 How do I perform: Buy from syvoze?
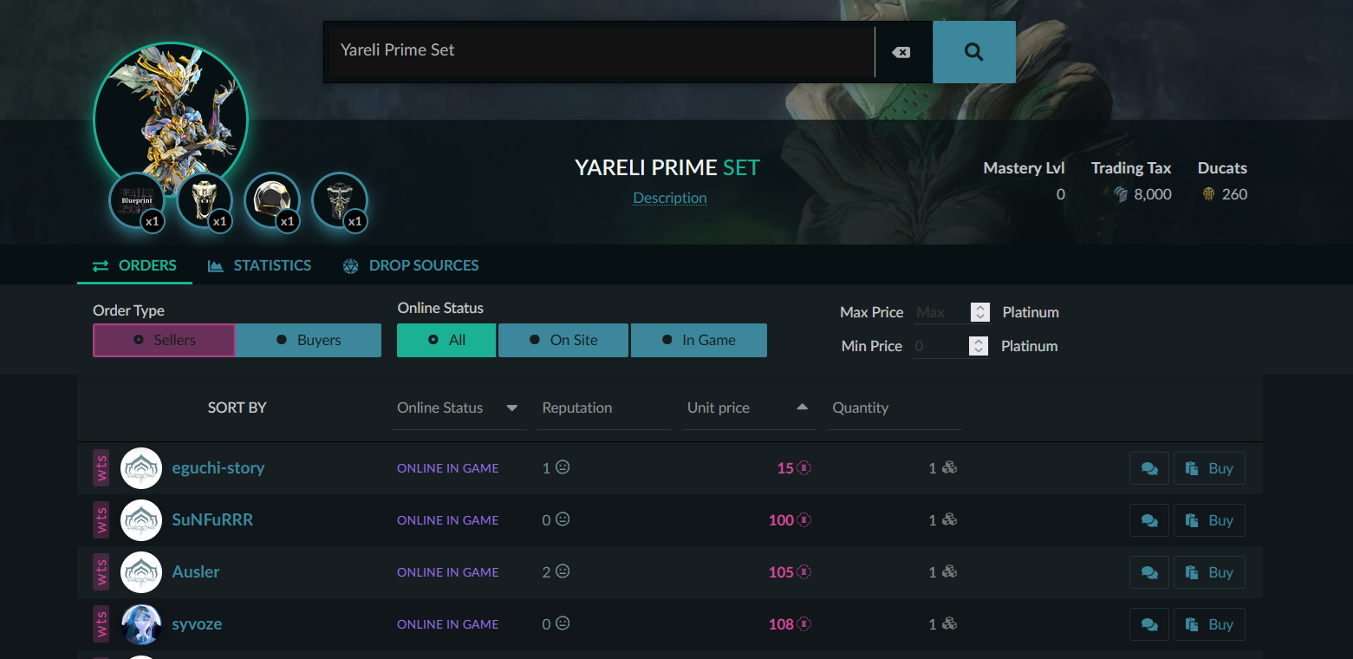coord(1209,624)
